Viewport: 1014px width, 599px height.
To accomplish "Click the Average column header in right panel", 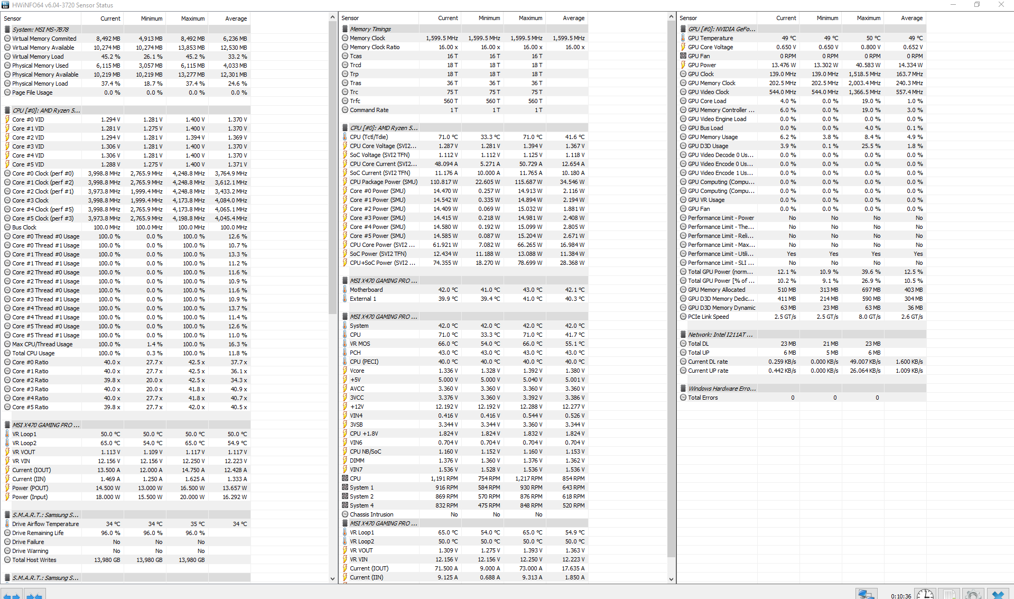I will (x=905, y=18).
